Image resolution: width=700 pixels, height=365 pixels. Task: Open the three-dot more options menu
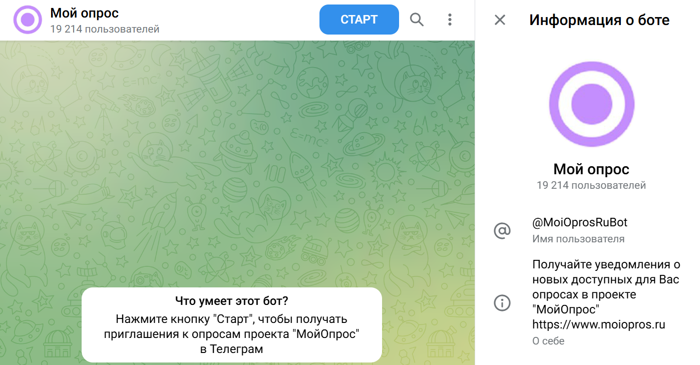450,20
